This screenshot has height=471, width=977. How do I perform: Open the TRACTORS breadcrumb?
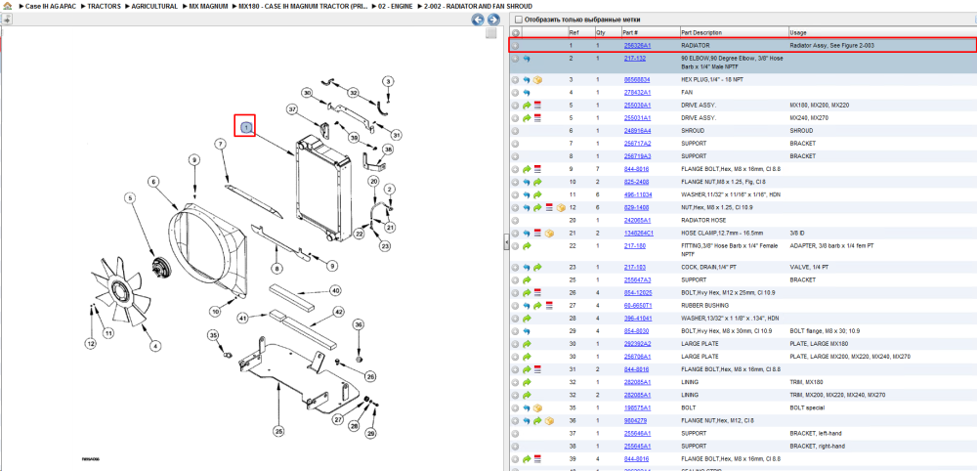[x=105, y=6]
